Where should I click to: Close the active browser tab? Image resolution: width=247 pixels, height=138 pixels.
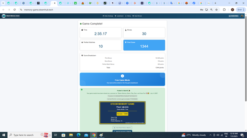pos(55,3)
